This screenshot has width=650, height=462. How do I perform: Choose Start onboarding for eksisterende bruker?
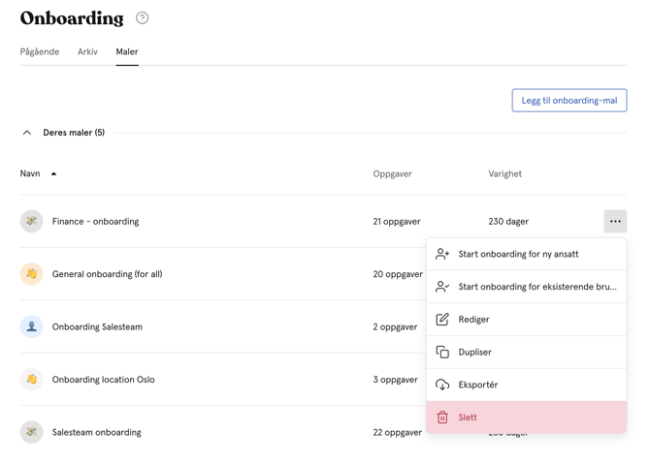tap(527, 287)
